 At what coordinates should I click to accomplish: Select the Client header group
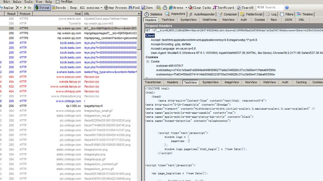click(x=150, y=36)
